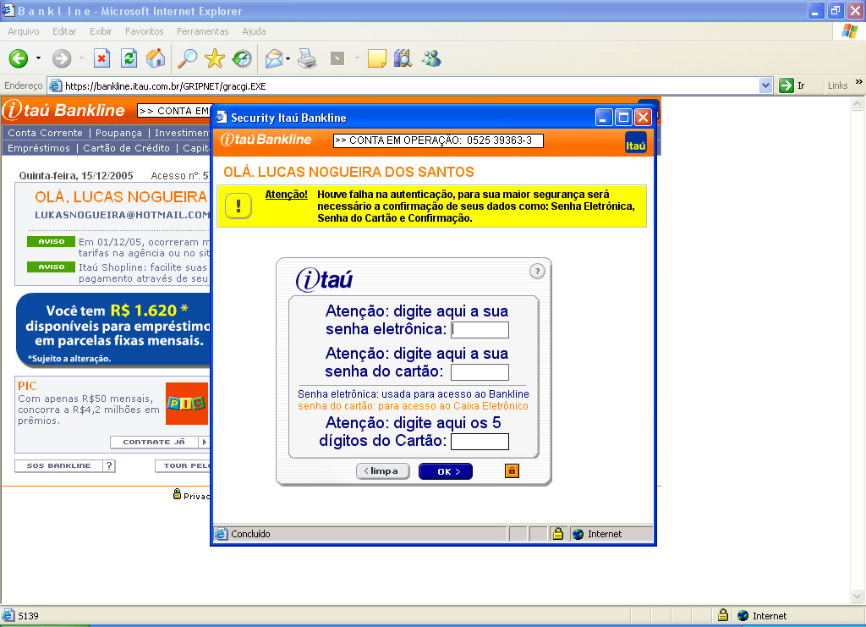Click the help question mark on Itaú form
This screenshot has height=627, width=866.
(537, 272)
